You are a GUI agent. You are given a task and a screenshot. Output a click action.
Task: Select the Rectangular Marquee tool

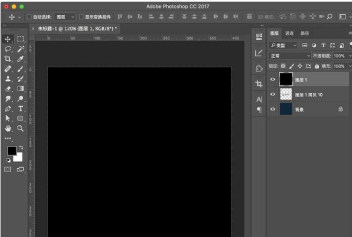[20, 39]
